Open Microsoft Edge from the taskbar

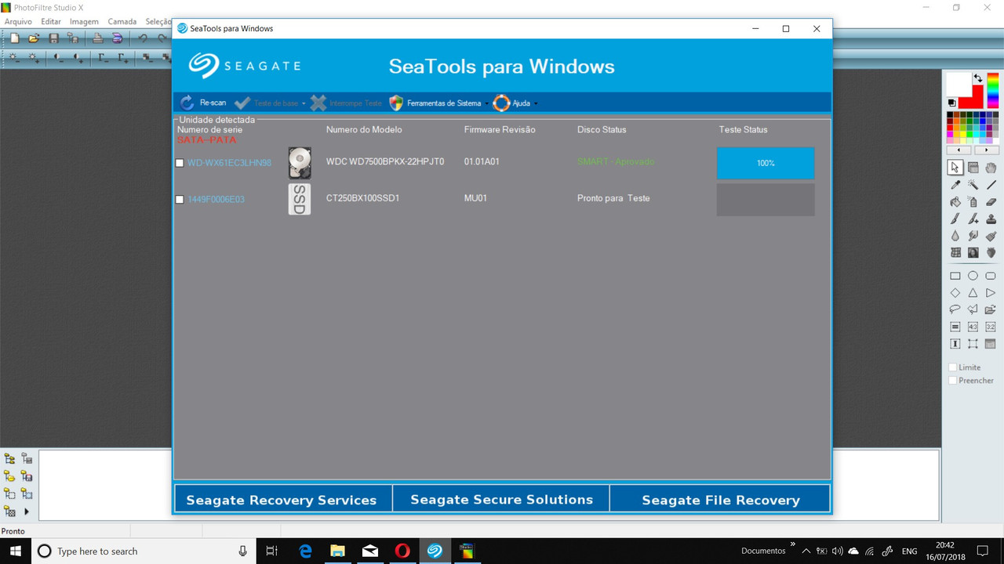[x=305, y=551]
